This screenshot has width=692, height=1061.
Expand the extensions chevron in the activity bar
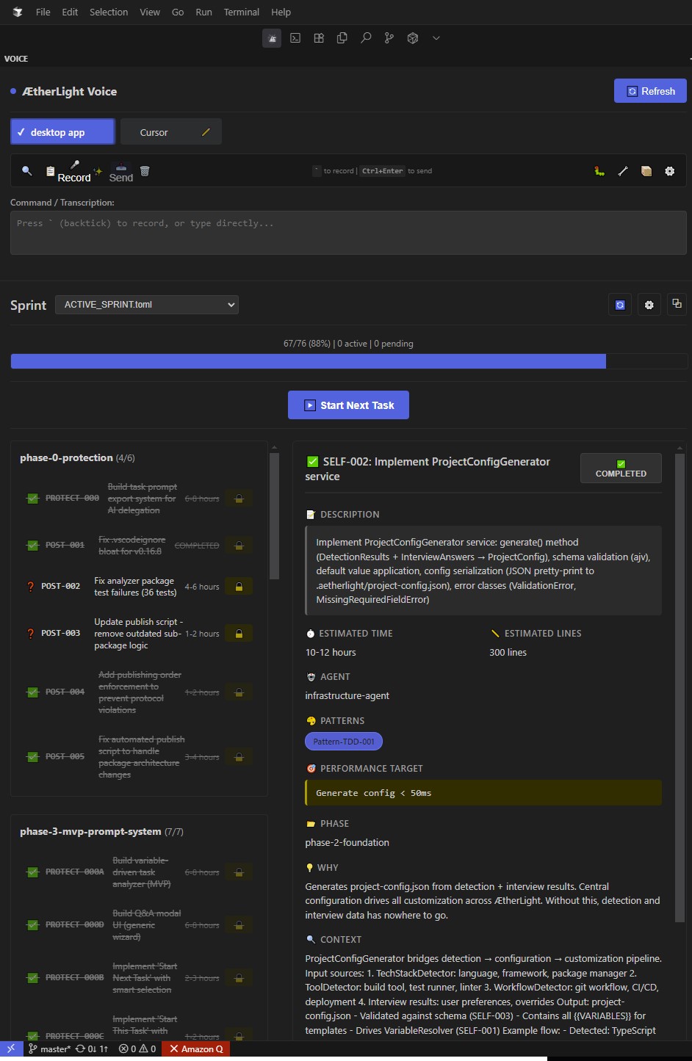[x=436, y=38]
